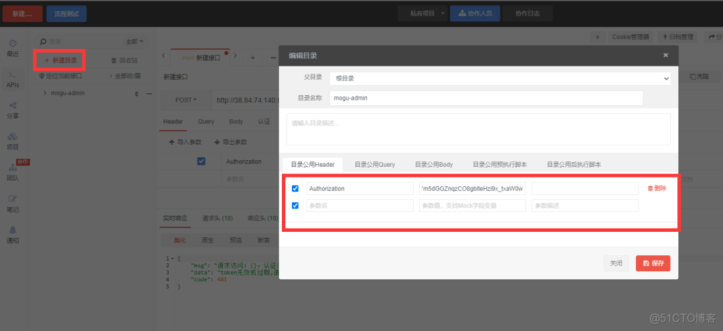
Task: Switch to 目录公用后执行脚本 tab
Action: 574,164
